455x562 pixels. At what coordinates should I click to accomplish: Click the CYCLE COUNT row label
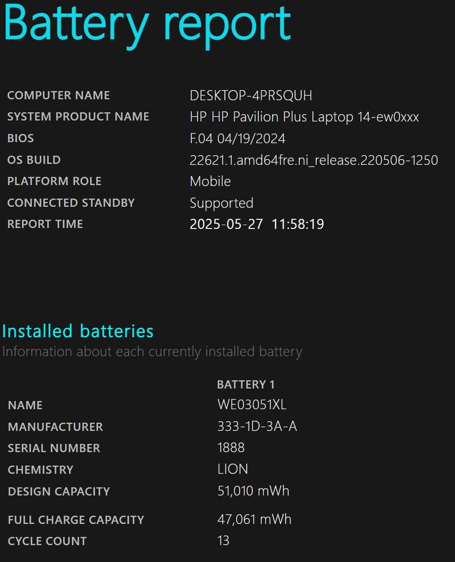click(47, 541)
